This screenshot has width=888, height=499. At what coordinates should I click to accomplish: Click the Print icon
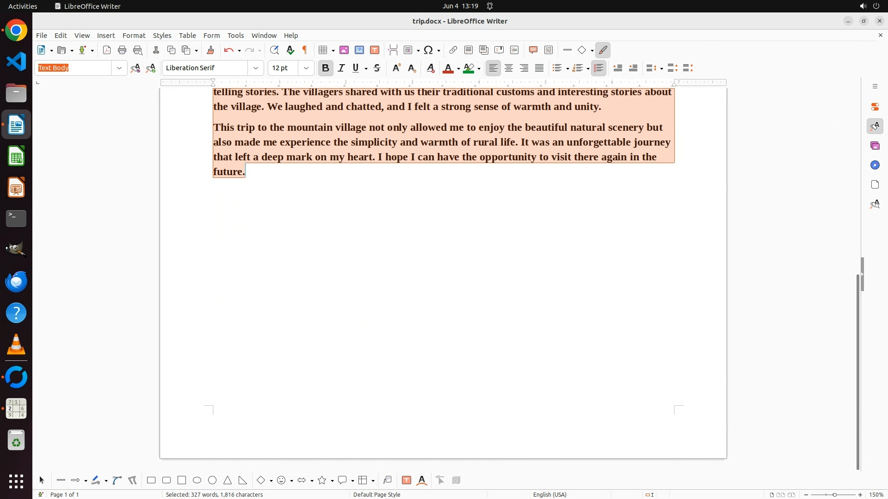122,50
